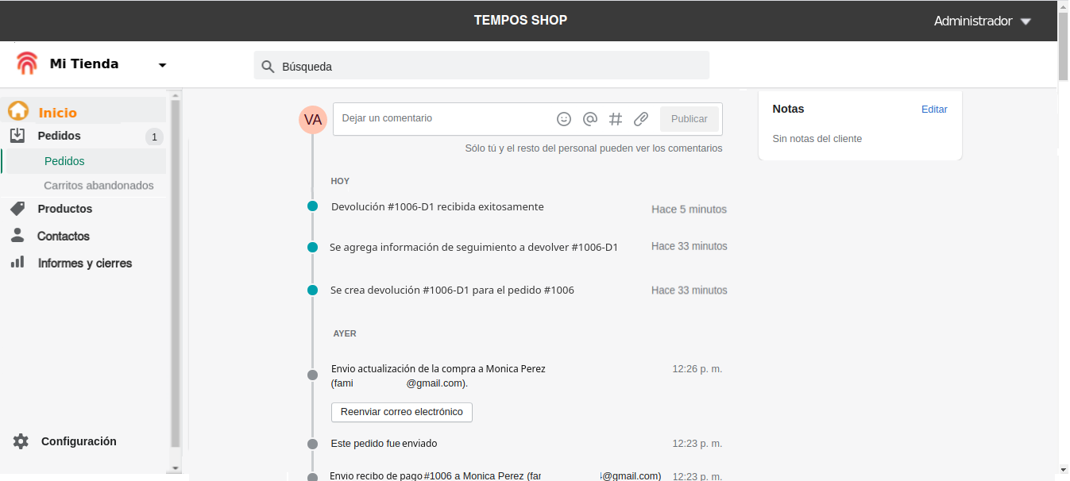Click the Informes y cierres chart icon

pyautogui.click(x=17, y=262)
